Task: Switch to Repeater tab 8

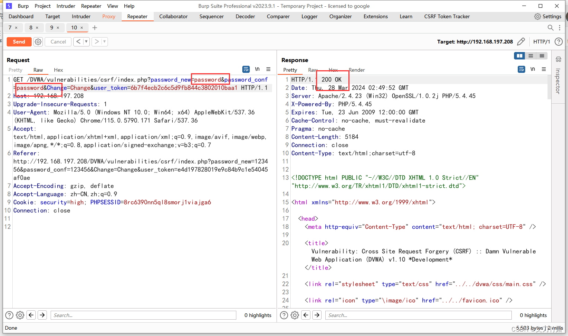Action: click(31, 28)
